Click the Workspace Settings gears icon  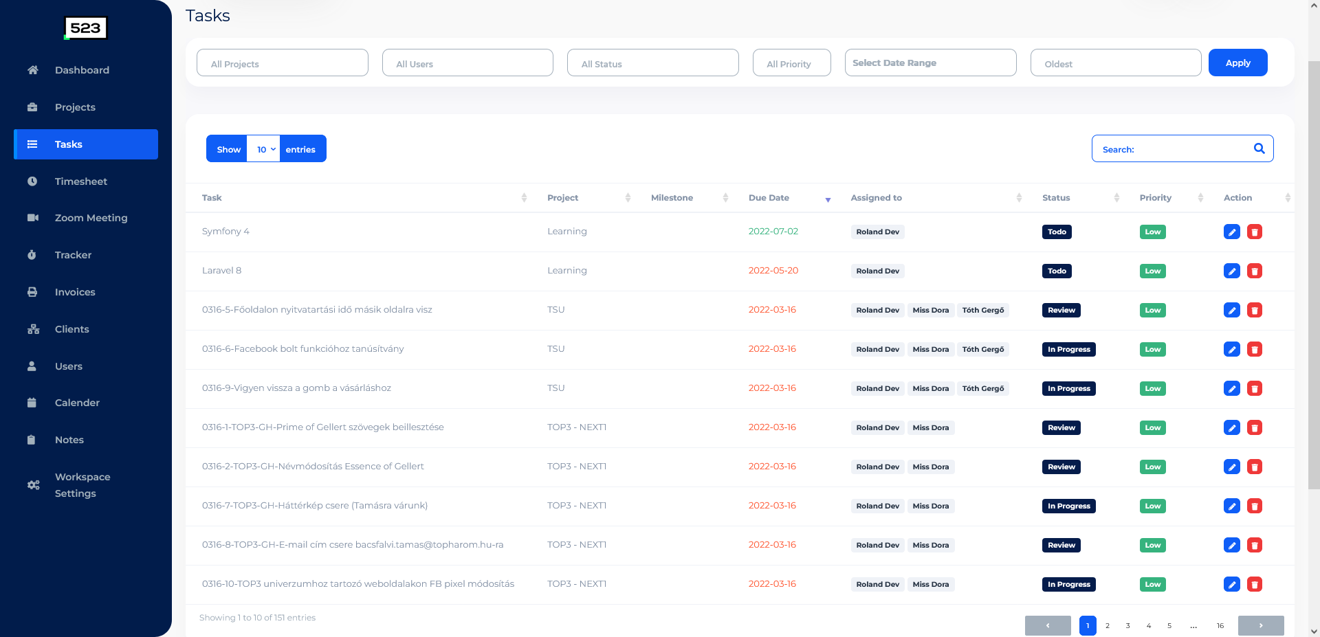tap(33, 485)
